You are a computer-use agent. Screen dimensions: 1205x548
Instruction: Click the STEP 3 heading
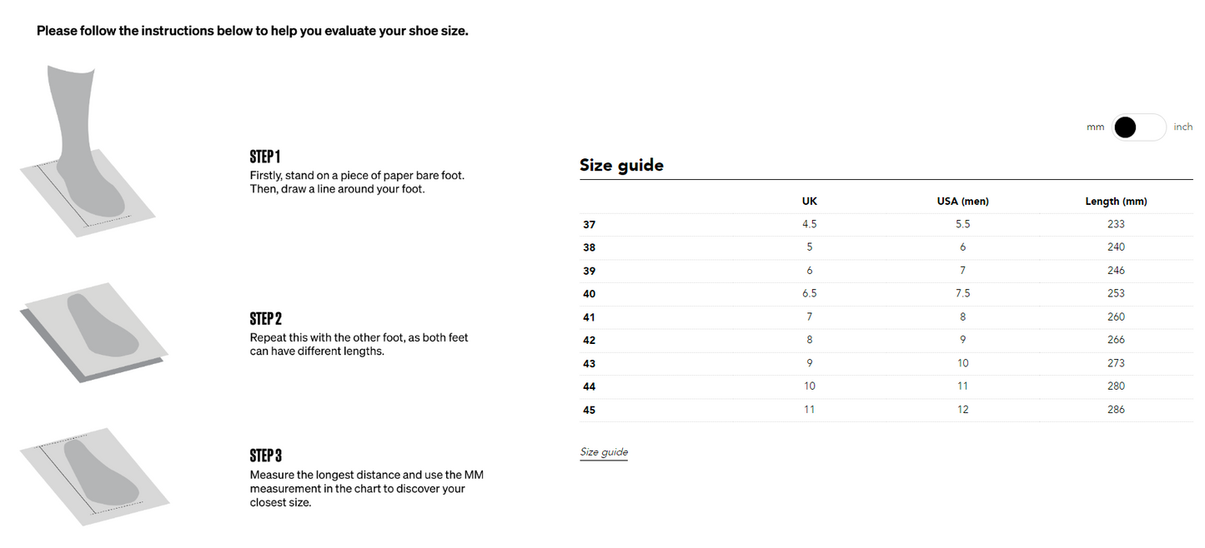pyautogui.click(x=266, y=456)
